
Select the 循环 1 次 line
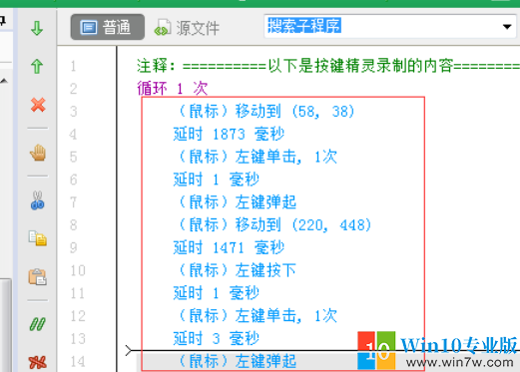173,89
